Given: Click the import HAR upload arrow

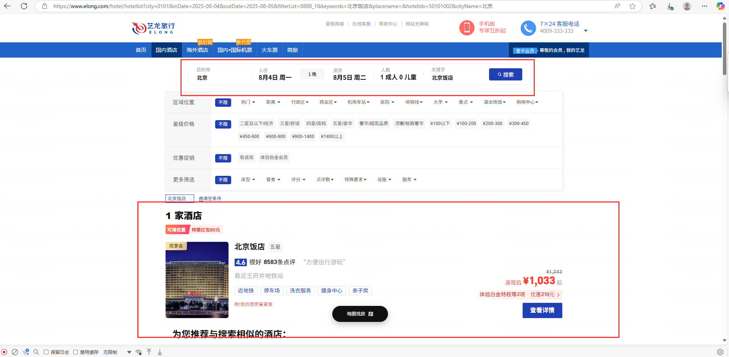Looking at the screenshot, I should coord(149,352).
